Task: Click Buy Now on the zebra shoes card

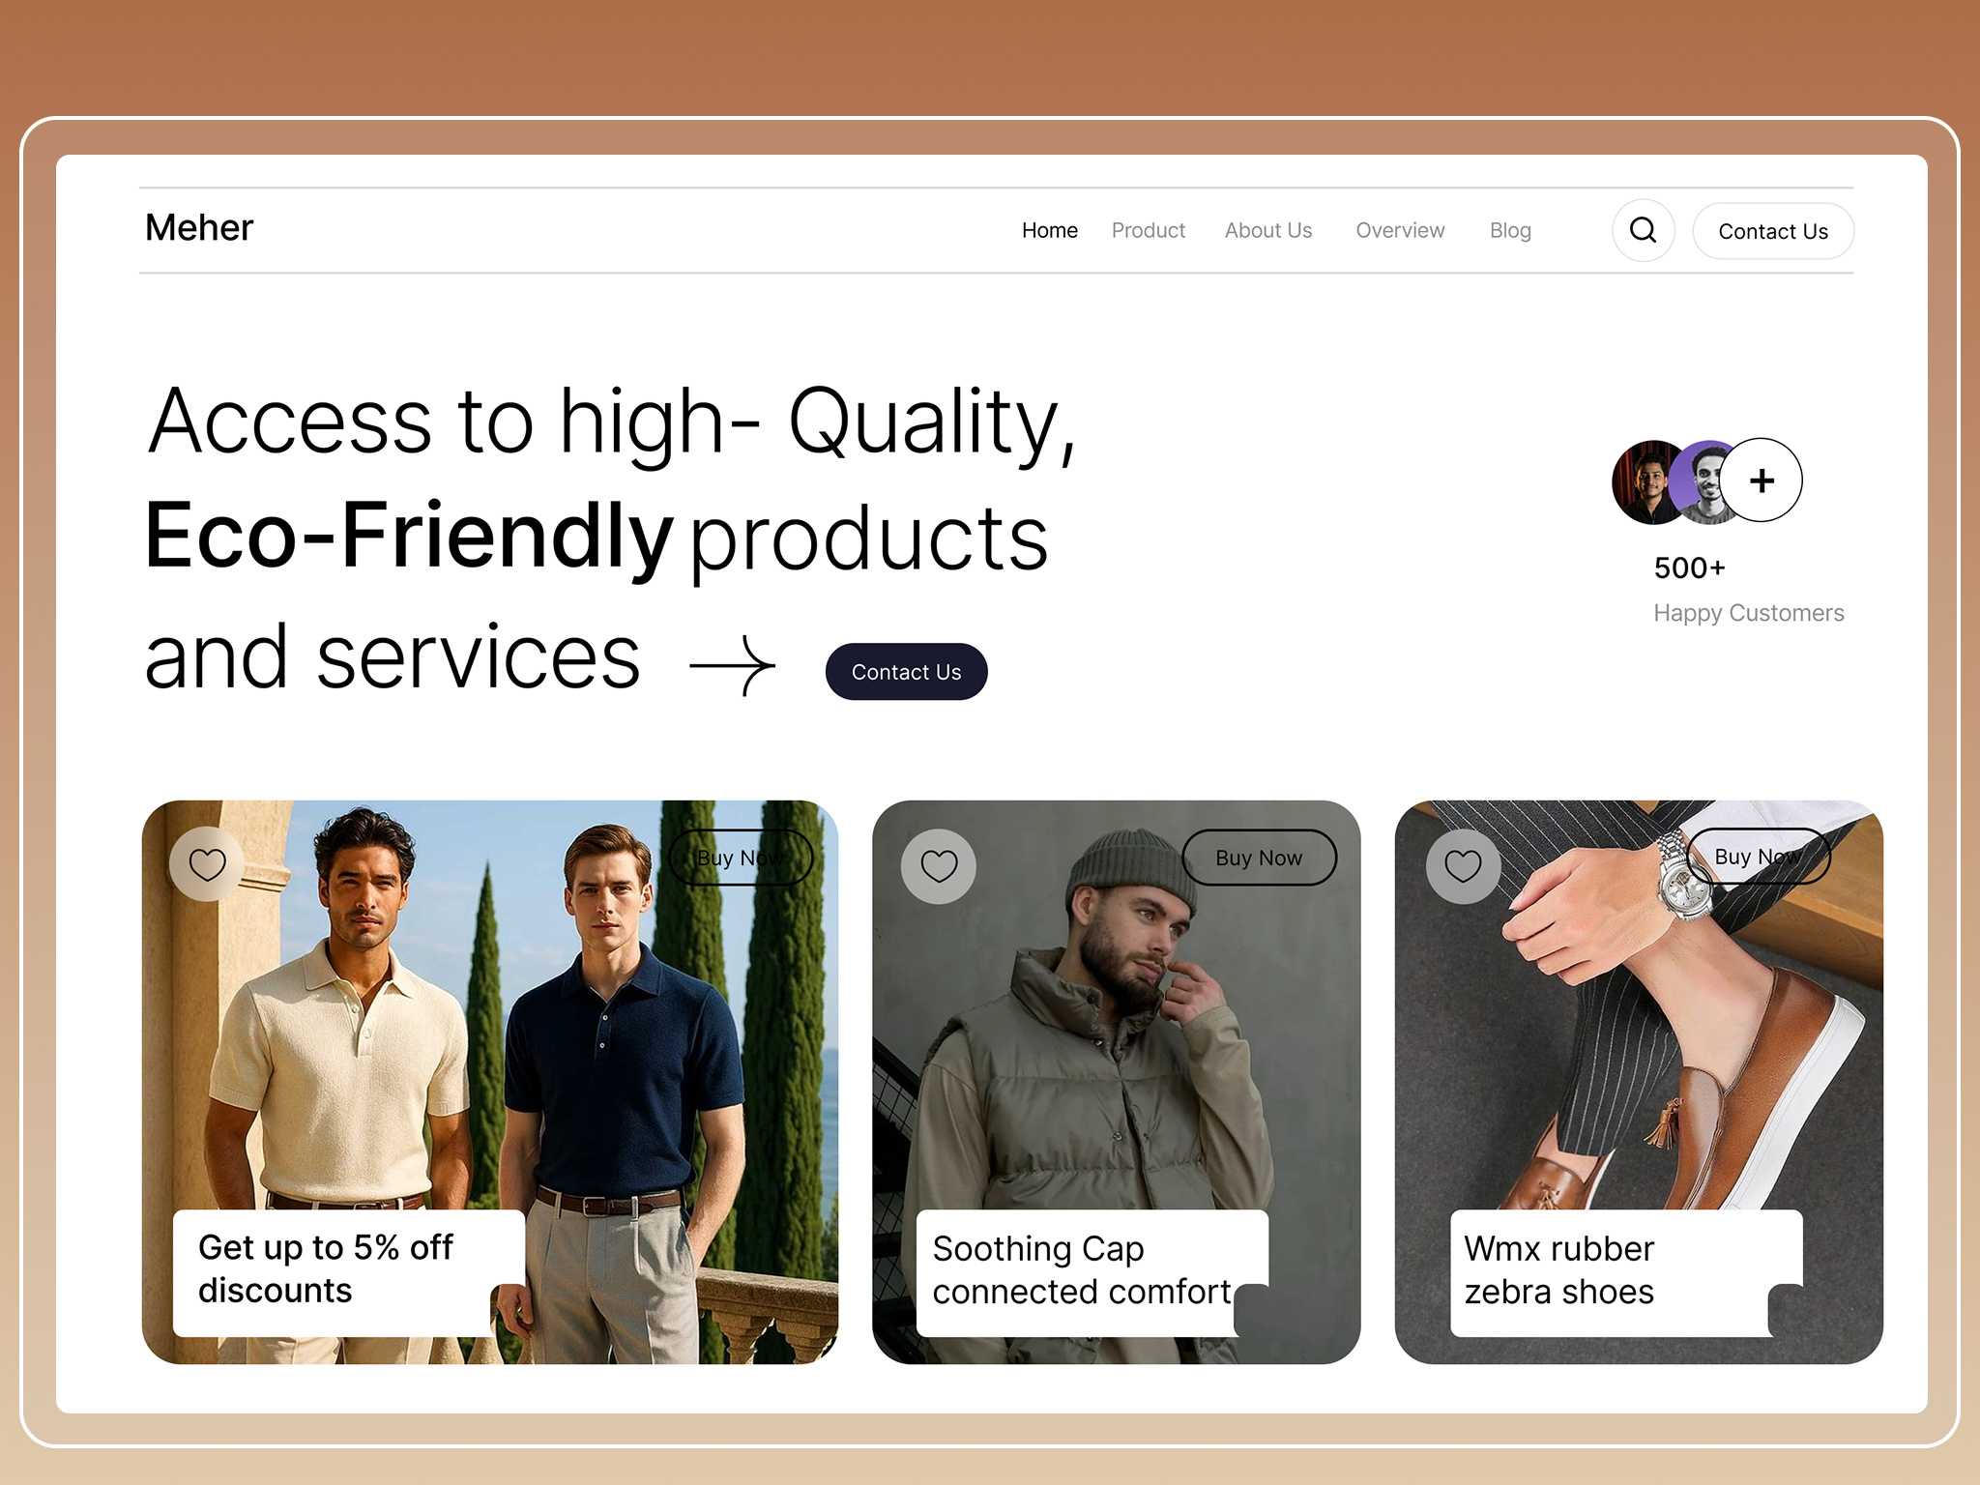Action: pyautogui.click(x=1758, y=857)
